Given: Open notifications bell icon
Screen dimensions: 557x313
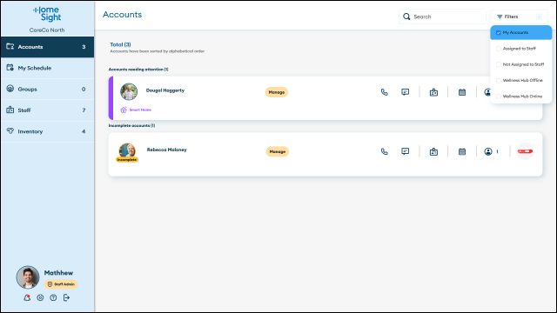Looking at the screenshot, I should point(27,297).
